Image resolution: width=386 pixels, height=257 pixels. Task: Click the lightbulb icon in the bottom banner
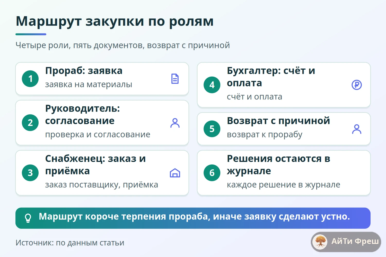pyautogui.click(x=28, y=218)
